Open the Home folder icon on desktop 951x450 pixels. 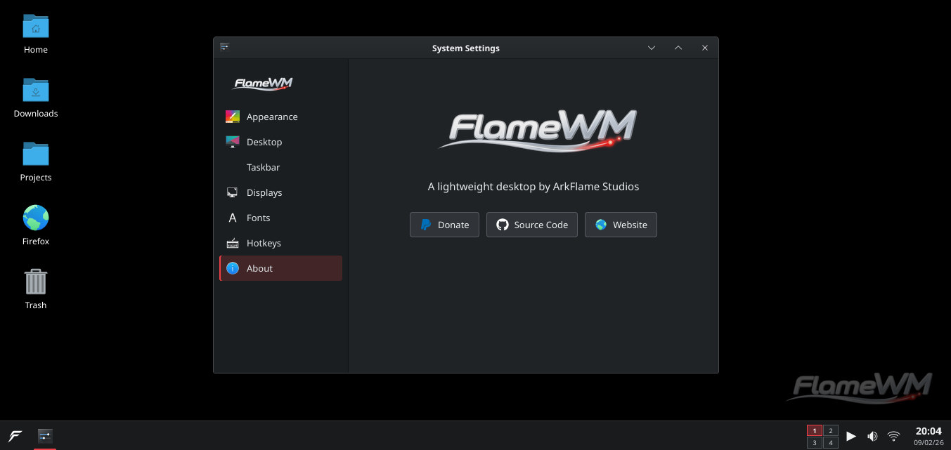pyautogui.click(x=36, y=27)
